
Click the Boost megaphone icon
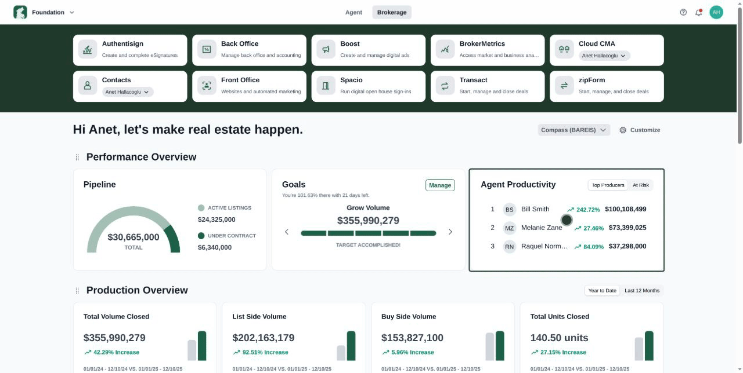[x=326, y=50]
